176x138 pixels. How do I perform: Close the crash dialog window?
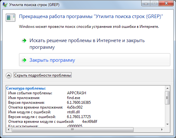[166, 3]
